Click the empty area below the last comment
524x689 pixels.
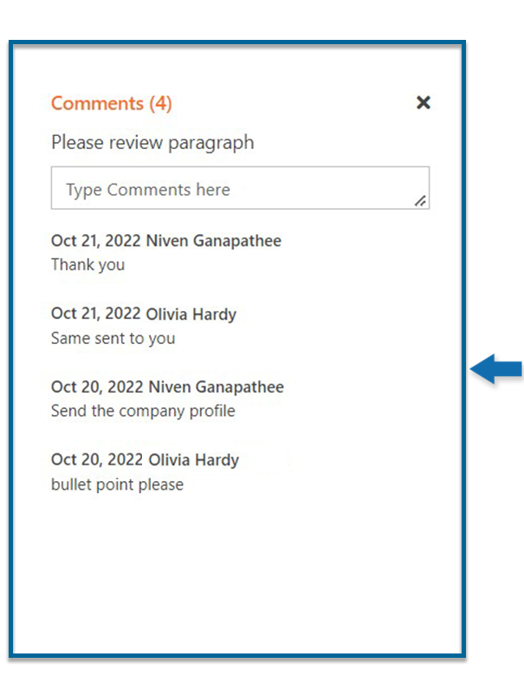[234, 572]
